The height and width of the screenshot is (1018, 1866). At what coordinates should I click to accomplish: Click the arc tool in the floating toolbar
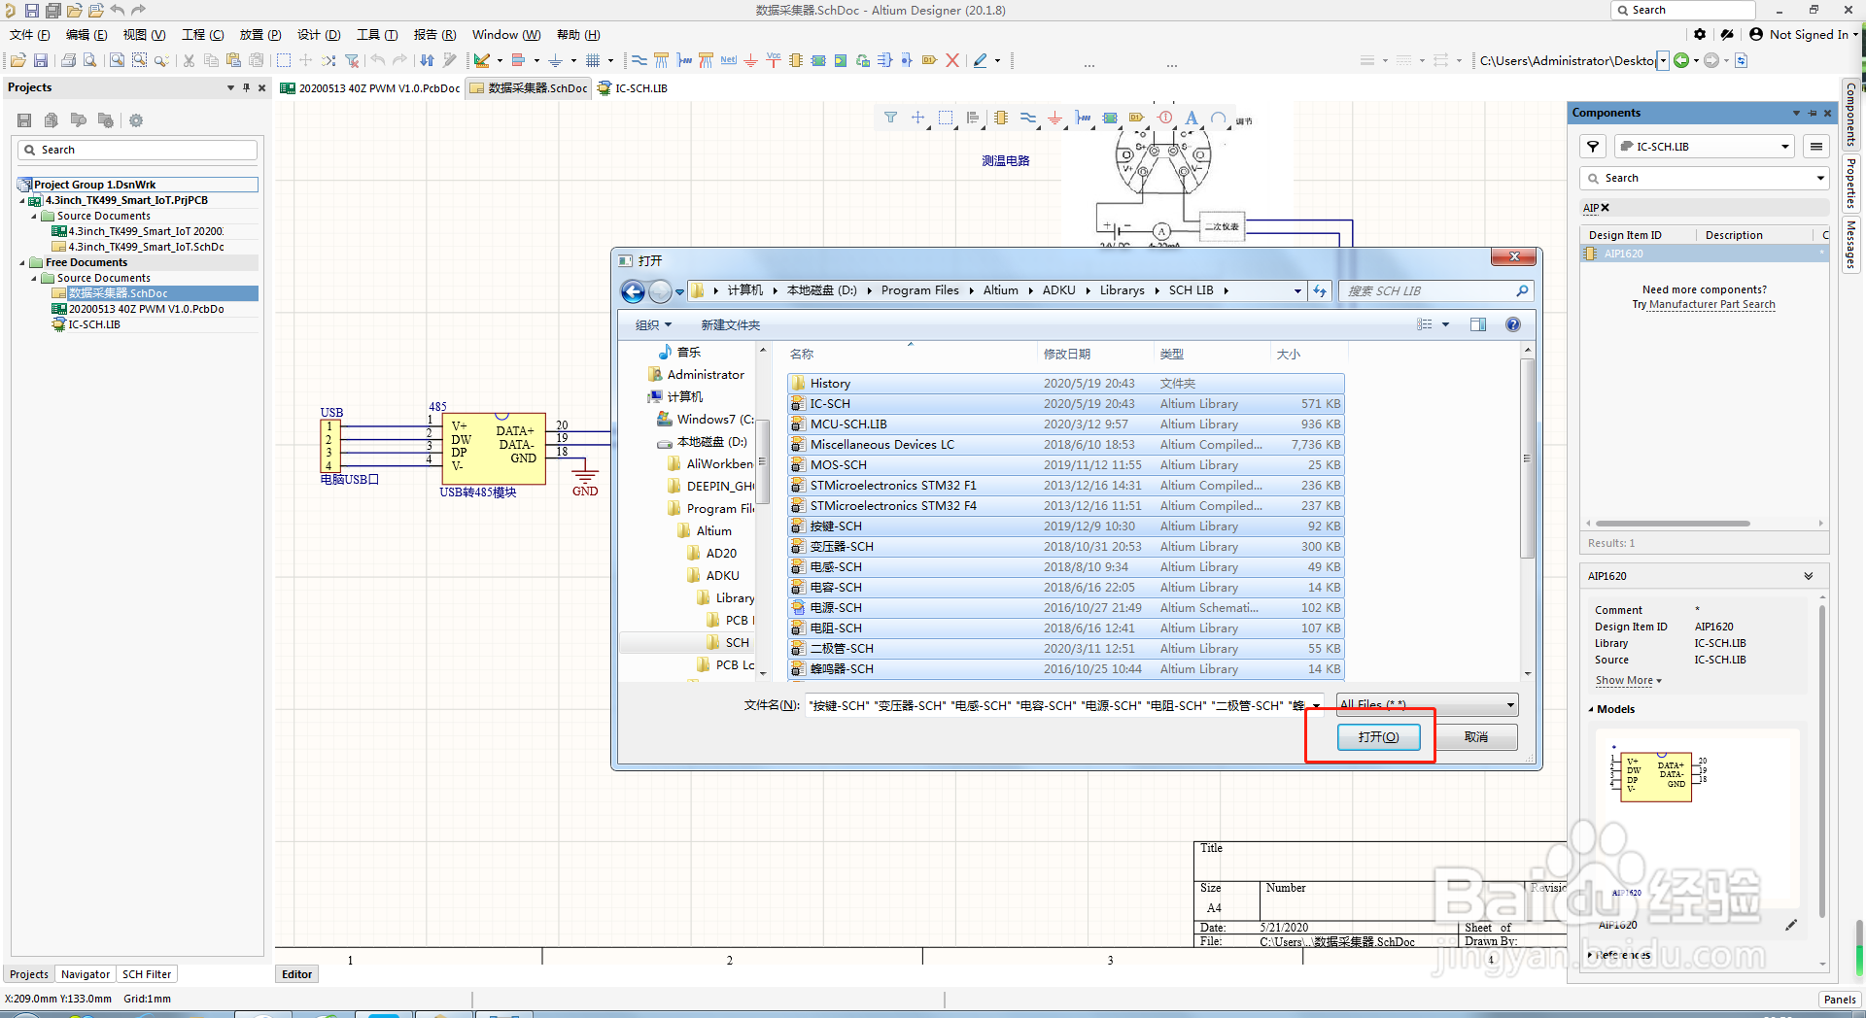[x=1219, y=118]
